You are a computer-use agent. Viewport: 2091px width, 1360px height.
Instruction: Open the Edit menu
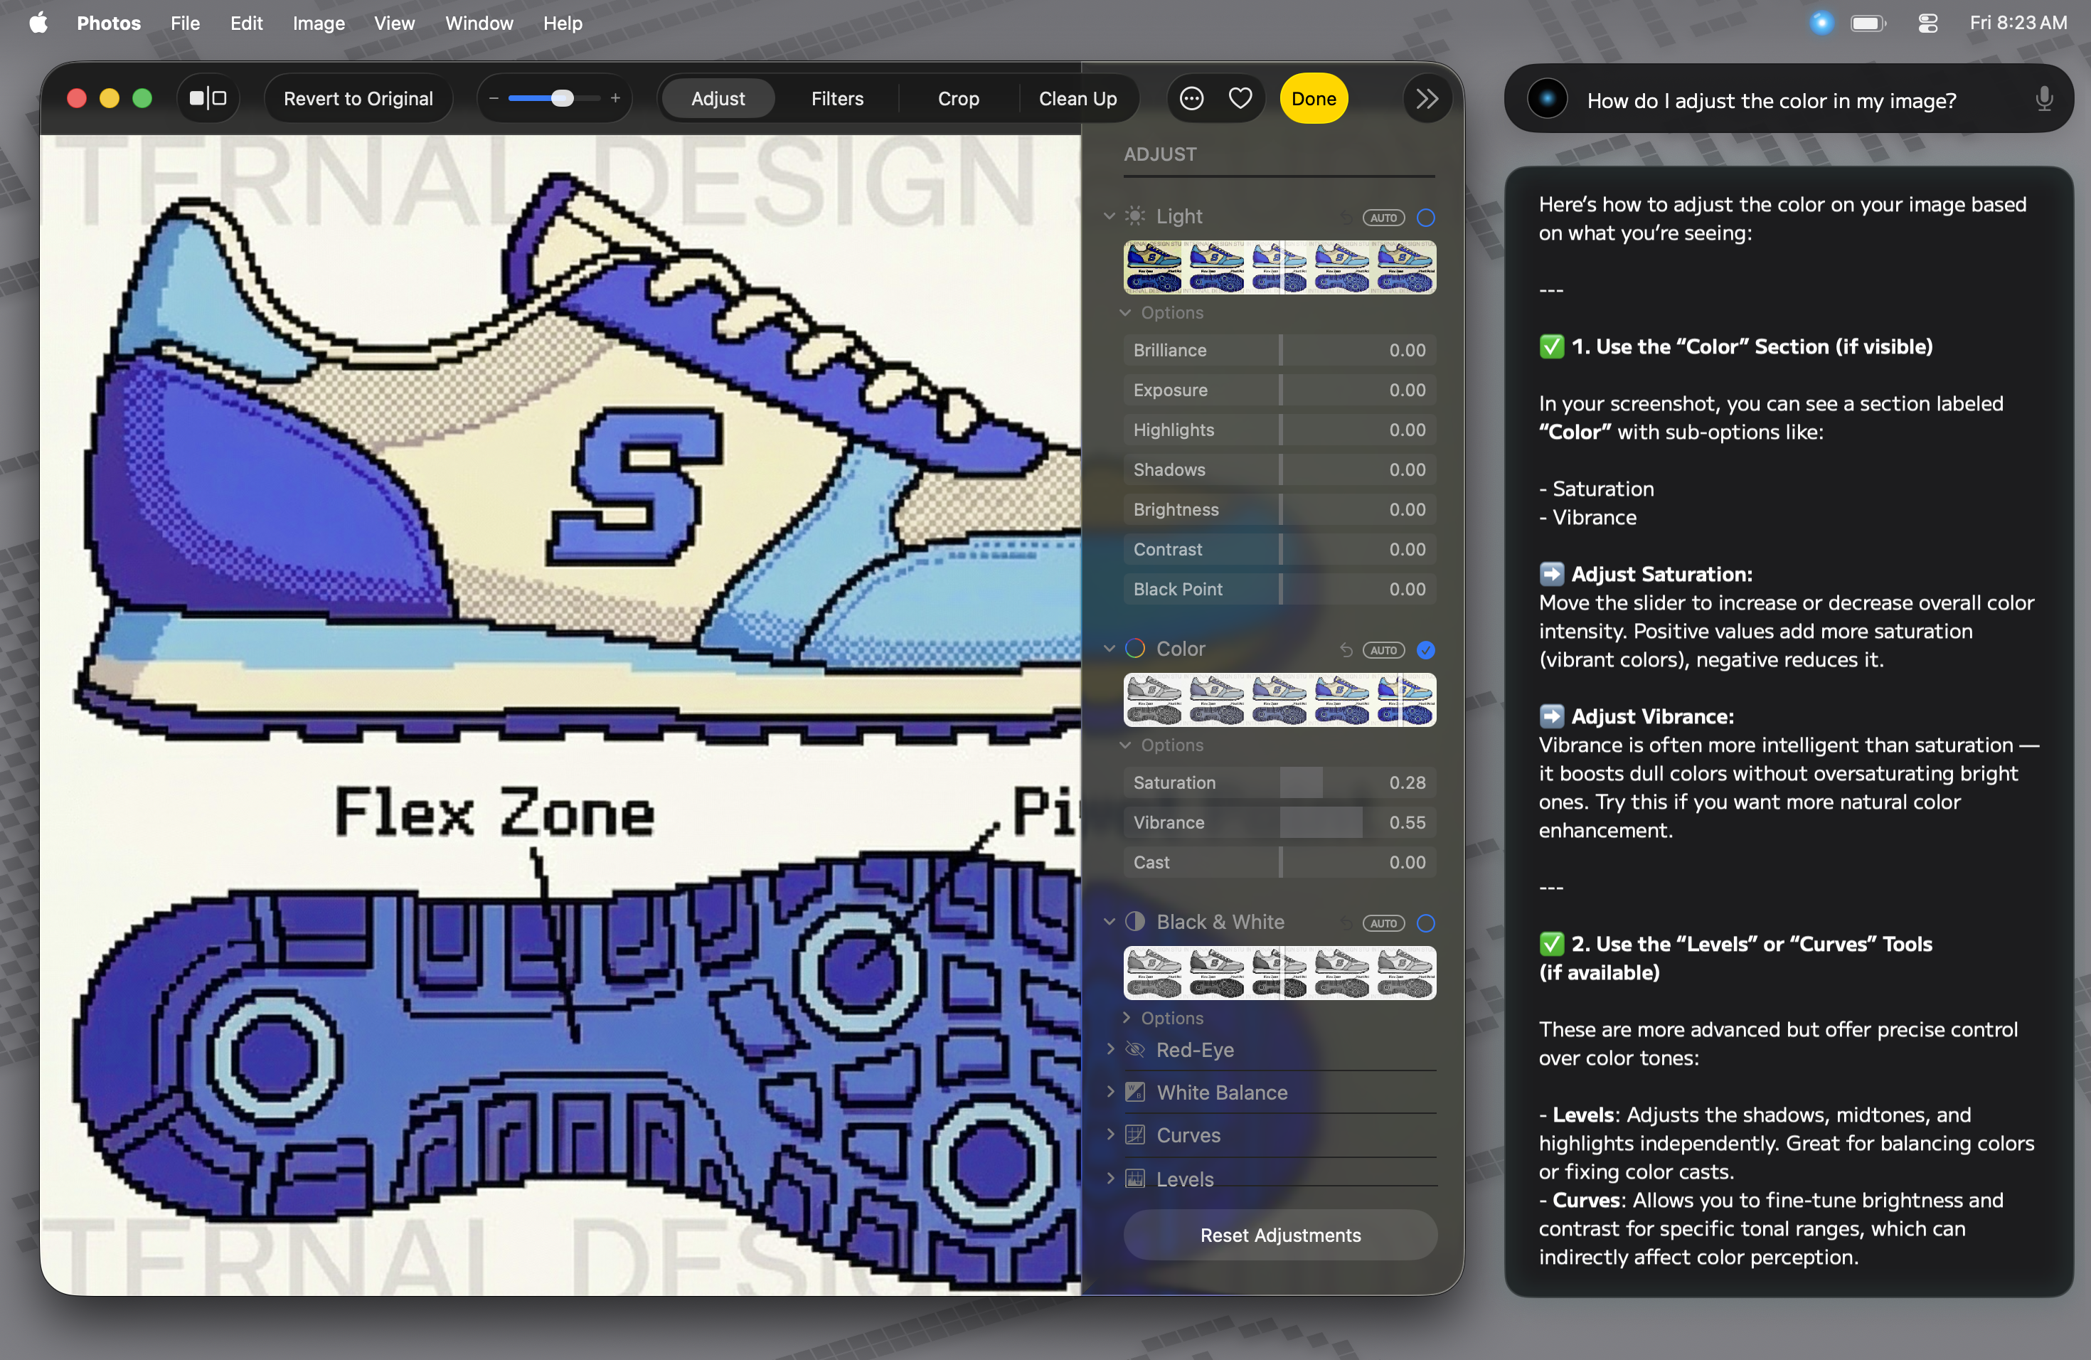(x=246, y=23)
